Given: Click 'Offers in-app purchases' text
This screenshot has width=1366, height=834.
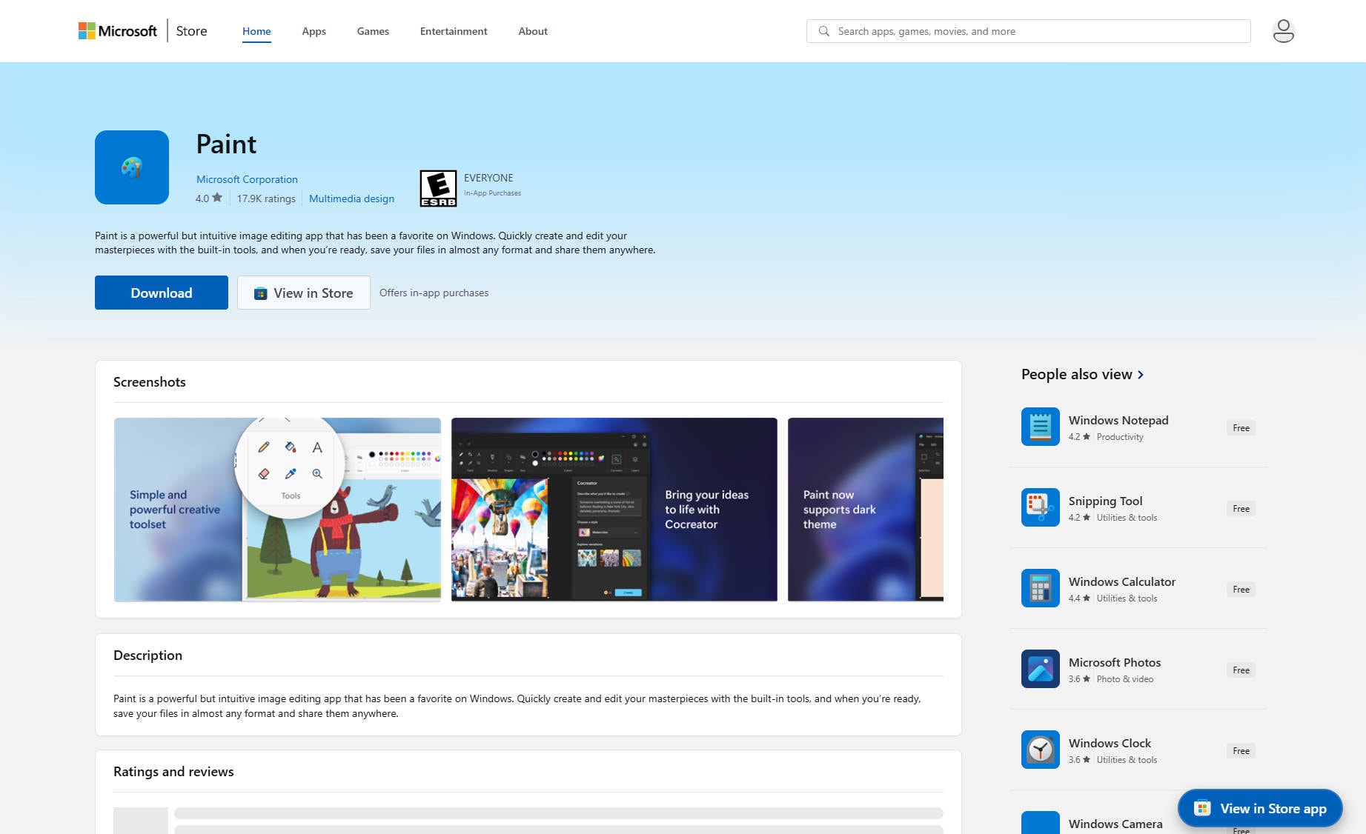Looking at the screenshot, I should tap(434, 293).
